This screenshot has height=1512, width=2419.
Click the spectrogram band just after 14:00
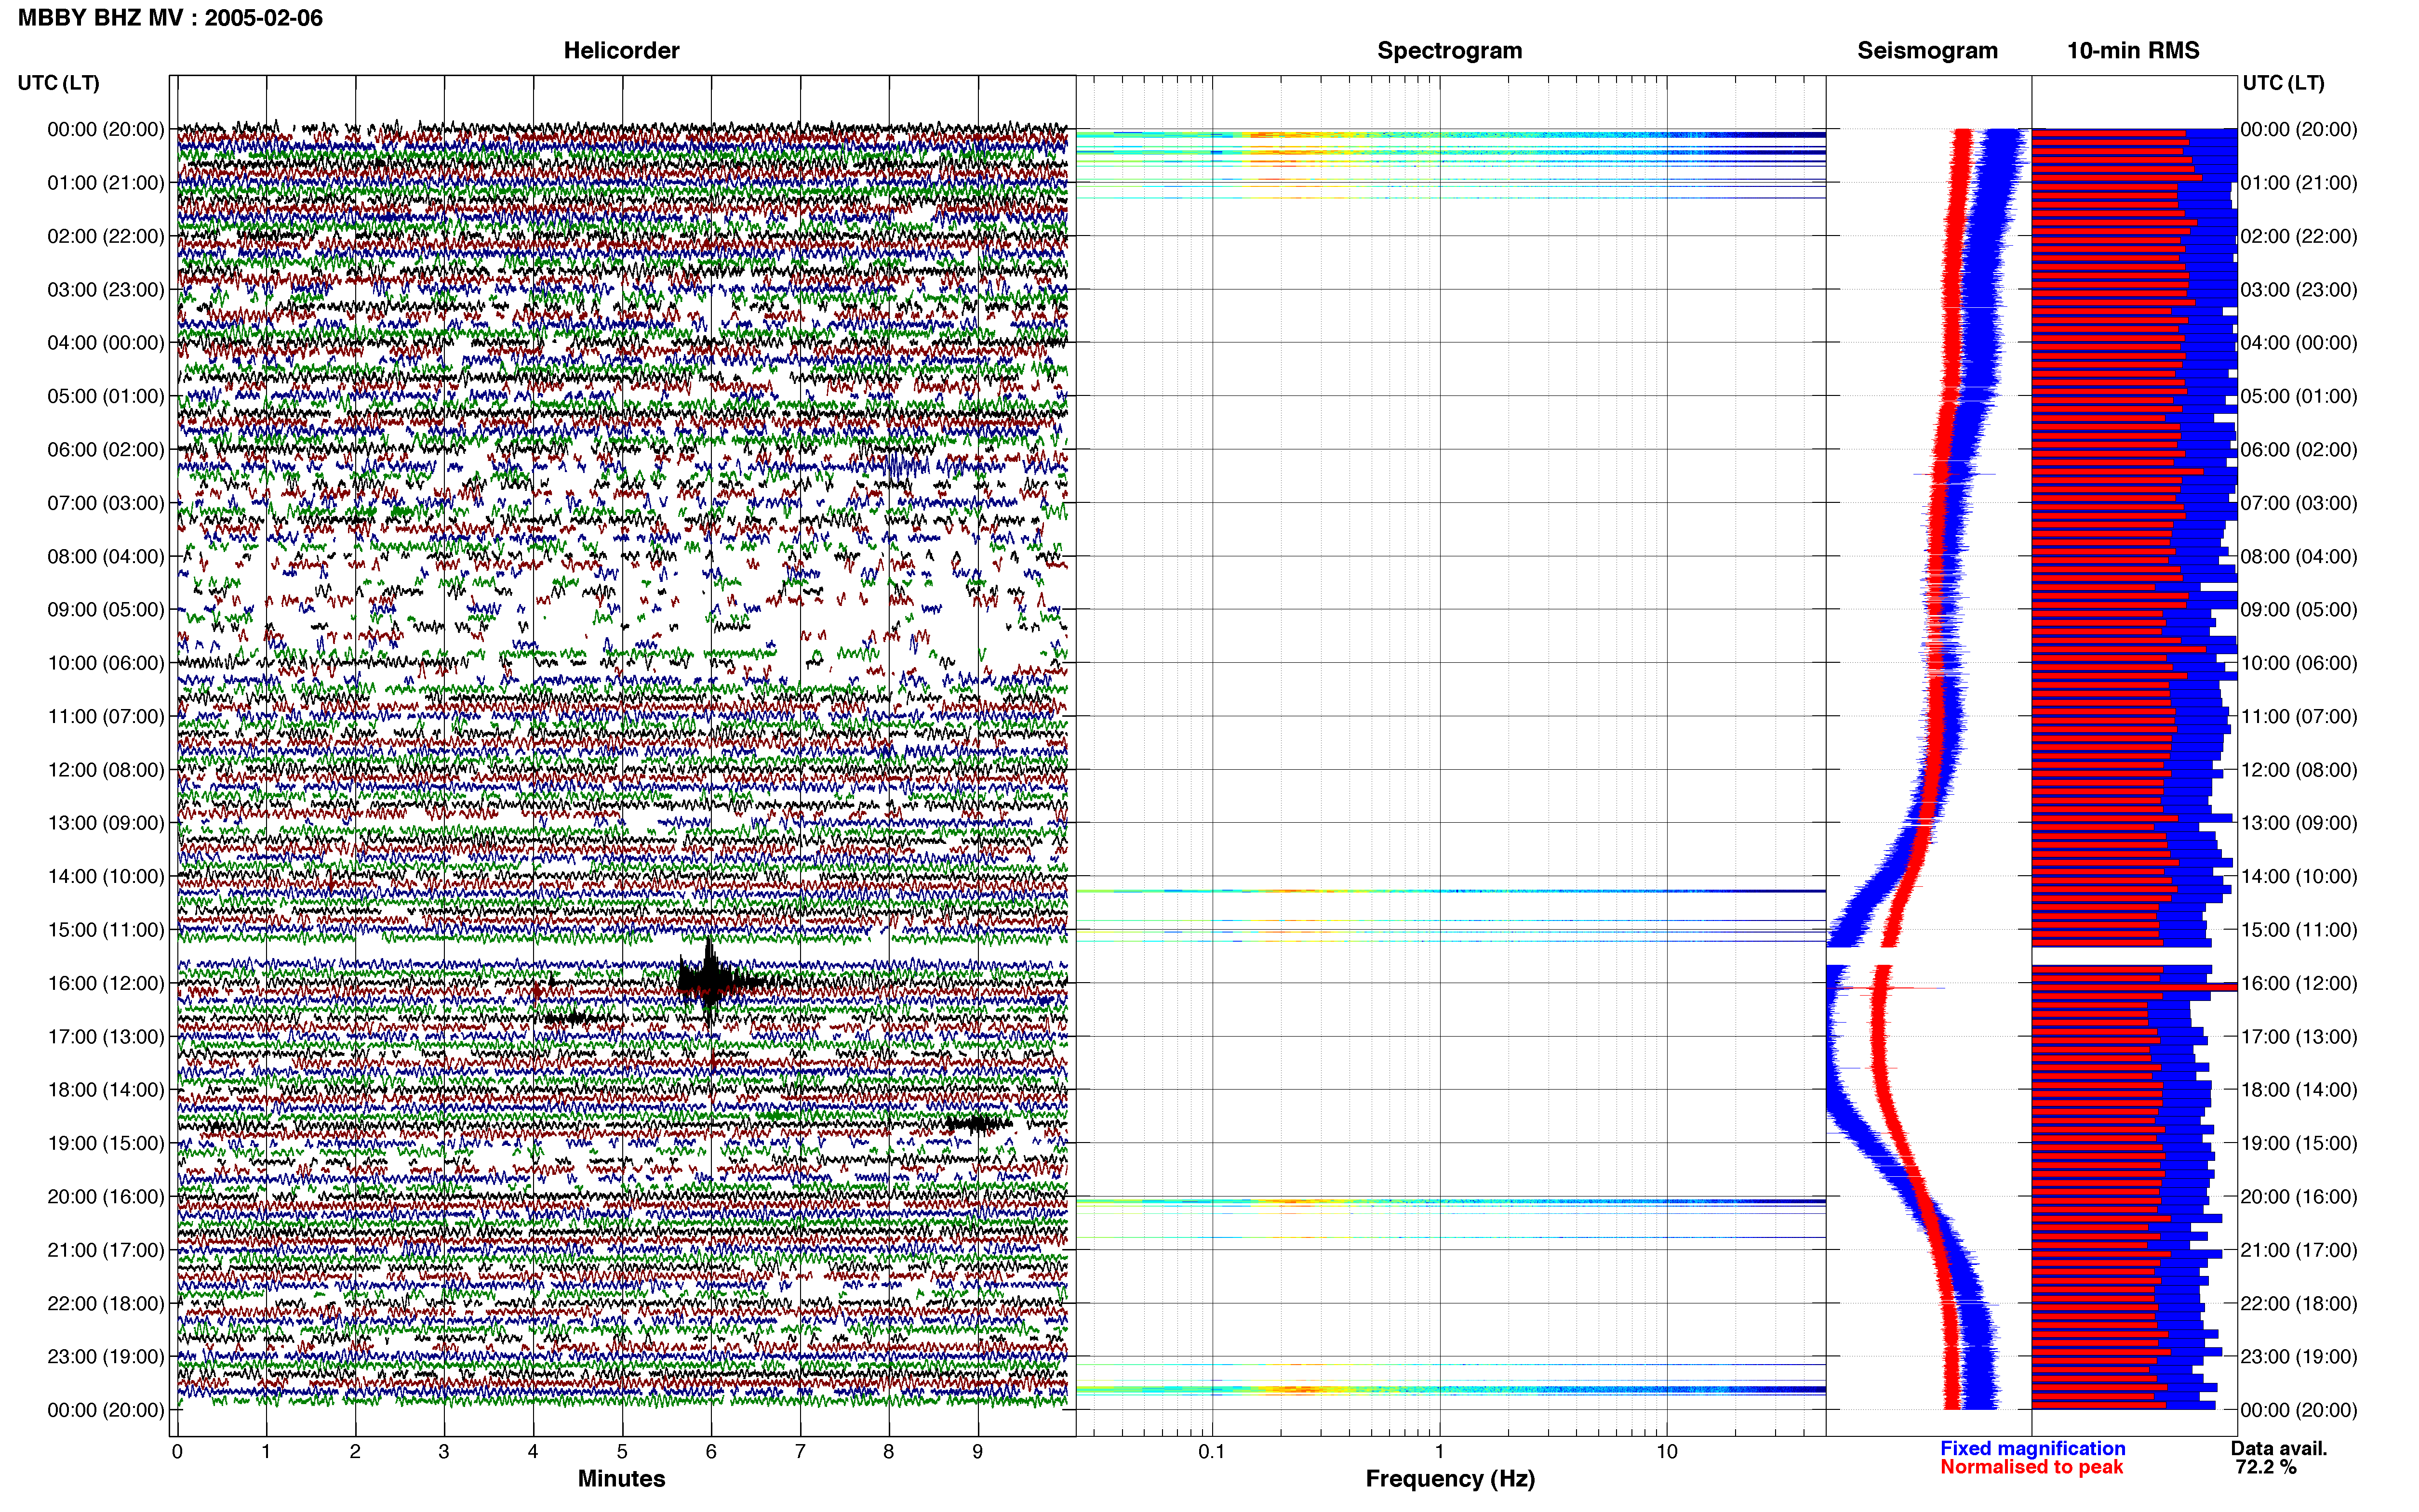tap(1451, 891)
